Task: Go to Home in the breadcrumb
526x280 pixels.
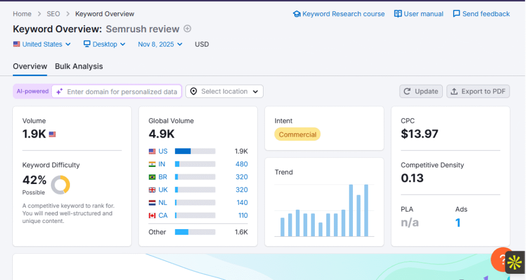Action: point(22,14)
